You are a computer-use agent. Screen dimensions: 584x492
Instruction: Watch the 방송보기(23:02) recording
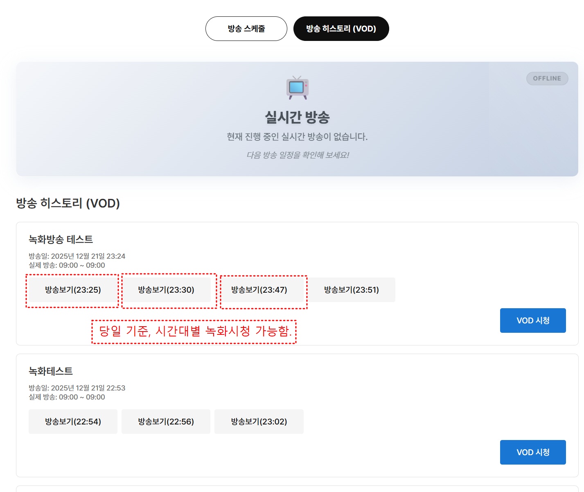(x=259, y=422)
